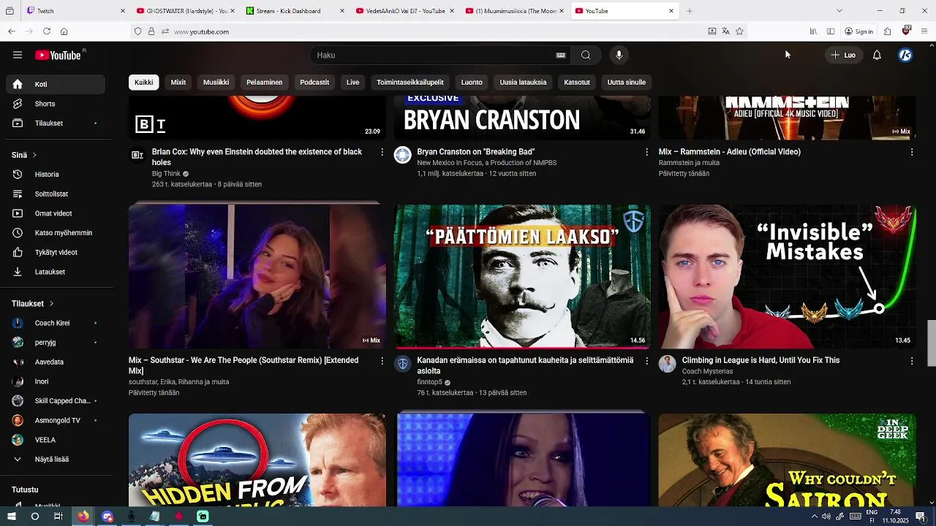
Task: Open options for Rammstein Adieu mix
Action: (x=911, y=152)
